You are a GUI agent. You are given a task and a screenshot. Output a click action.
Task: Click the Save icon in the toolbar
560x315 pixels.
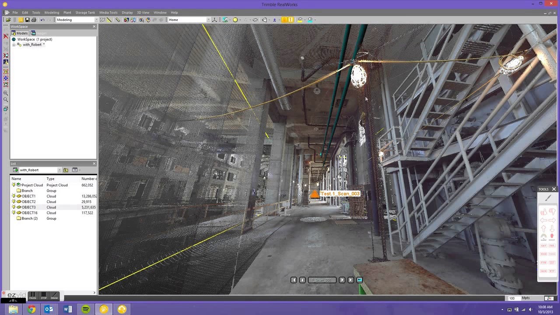(x=27, y=20)
